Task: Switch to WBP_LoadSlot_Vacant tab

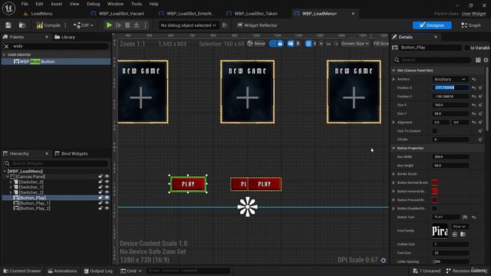Action: (x=117, y=14)
